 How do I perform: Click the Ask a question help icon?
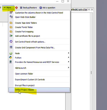pyautogui.click(x=41, y=8)
